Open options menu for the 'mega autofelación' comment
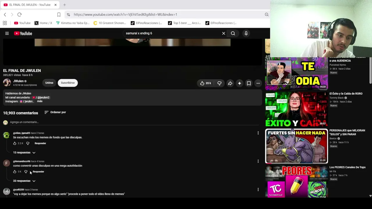 [258, 161]
